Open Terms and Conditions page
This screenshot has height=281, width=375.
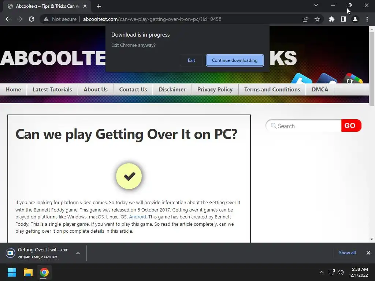coord(272,90)
